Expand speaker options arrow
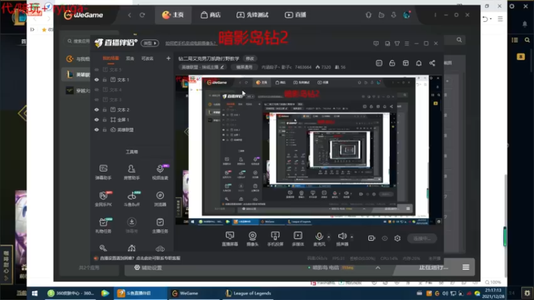 click(x=352, y=237)
